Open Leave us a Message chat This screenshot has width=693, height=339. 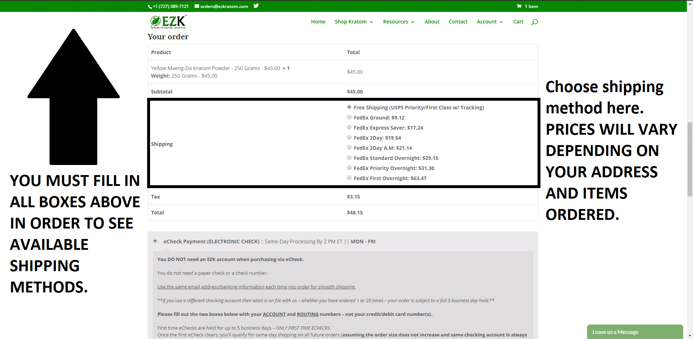[635, 332]
